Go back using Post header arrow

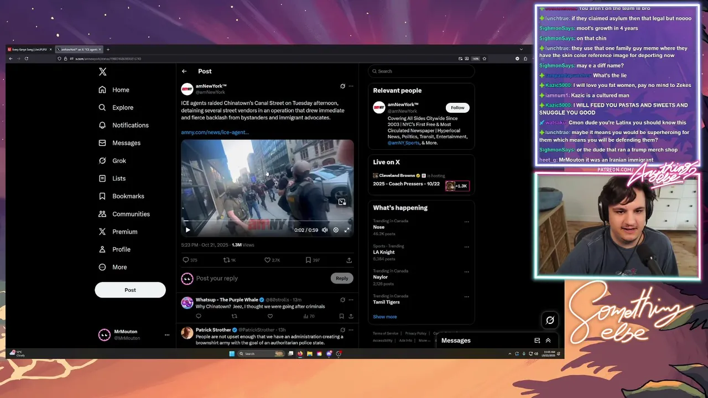click(x=184, y=71)
